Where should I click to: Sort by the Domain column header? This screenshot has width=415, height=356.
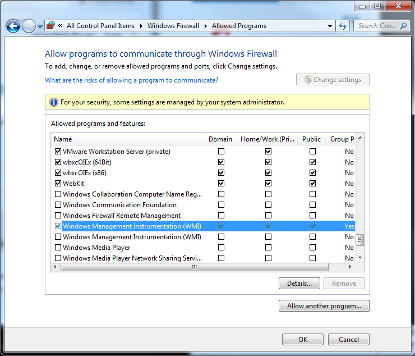point(220,139)
